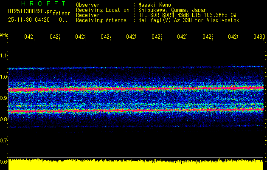Click the 1.1 frequency axis label

3,55
